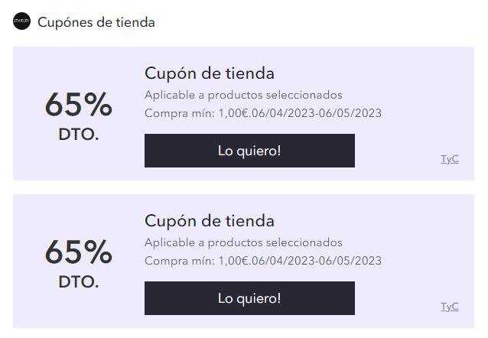Open the round black store logo
The height and width of the screenshot is (338, 488).
point(21,21)
